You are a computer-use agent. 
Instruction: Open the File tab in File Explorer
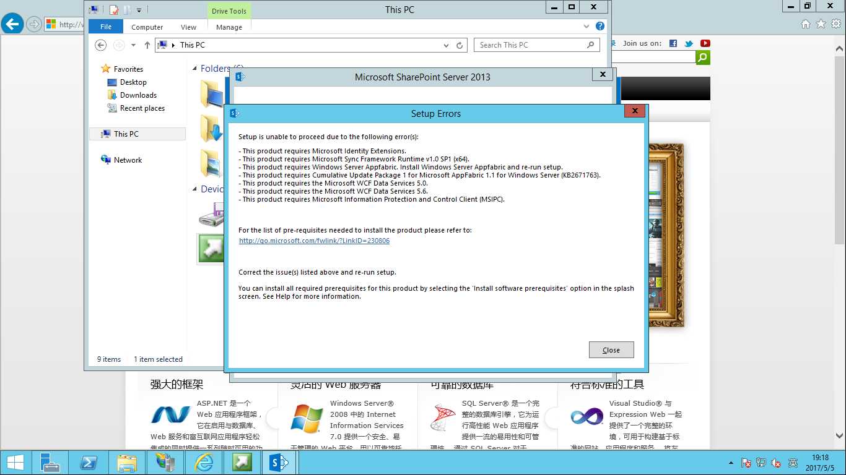point(106,27)
